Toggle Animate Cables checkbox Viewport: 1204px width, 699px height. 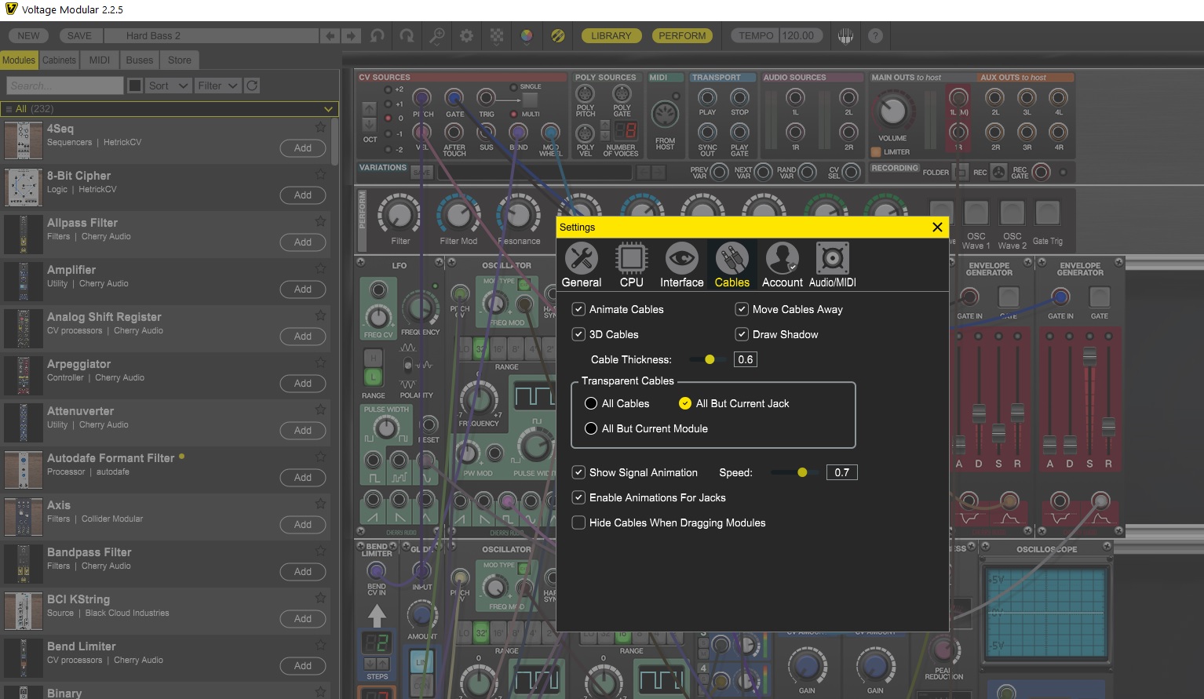[578, 309]
